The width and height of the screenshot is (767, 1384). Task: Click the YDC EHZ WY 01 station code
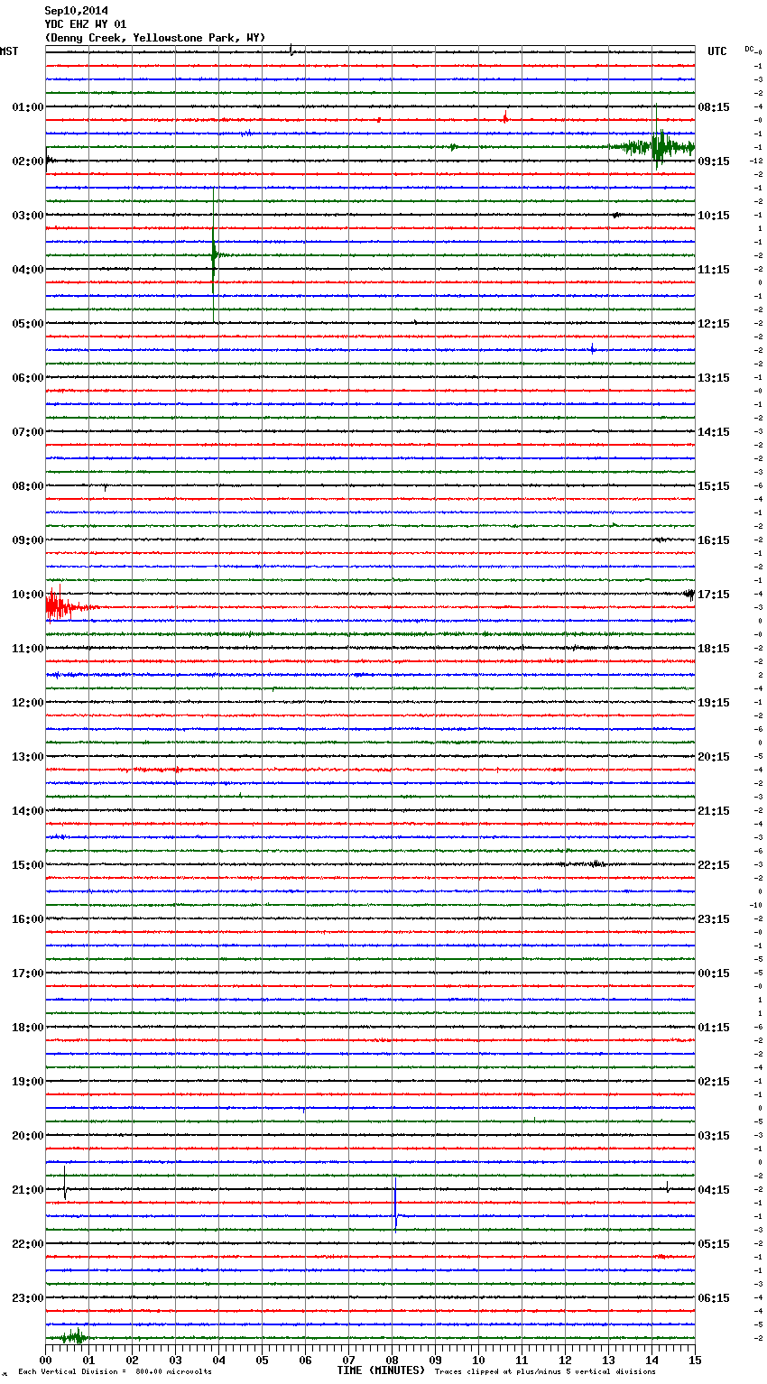(86, 24)
